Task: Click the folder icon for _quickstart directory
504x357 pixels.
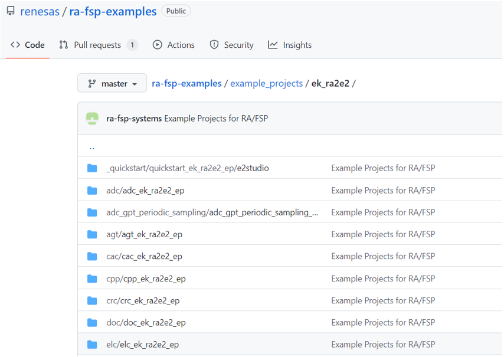Action: point(92,169)
